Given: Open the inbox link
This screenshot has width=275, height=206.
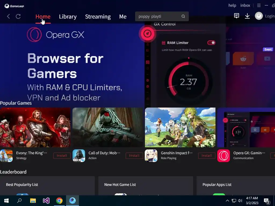Looking at the screenshot, I should (x=245, y=5).
